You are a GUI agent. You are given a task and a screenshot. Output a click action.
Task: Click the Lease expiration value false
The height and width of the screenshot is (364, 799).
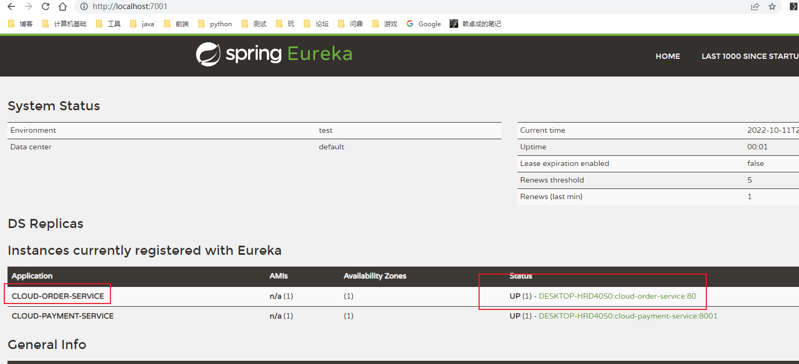pyautogui.click(x=756, y=163)
